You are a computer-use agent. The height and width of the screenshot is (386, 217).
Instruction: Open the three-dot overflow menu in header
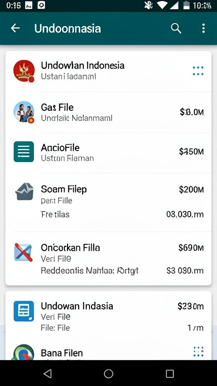[x=203, y=28]
